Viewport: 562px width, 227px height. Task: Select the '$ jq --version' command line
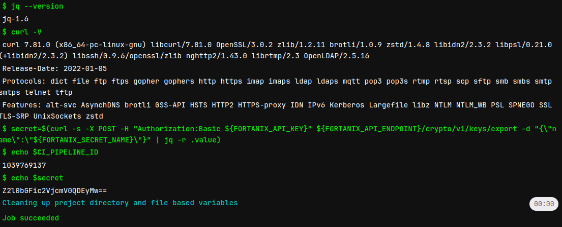[33, 7]
